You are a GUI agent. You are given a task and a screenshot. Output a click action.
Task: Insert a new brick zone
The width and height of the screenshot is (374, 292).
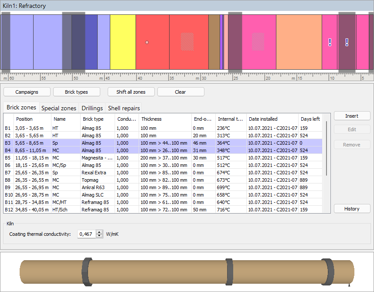tap(352, 116)
